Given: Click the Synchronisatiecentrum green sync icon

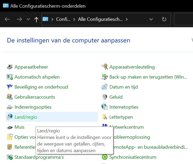Looking at the screenshot, I should [x=105, y=157].
